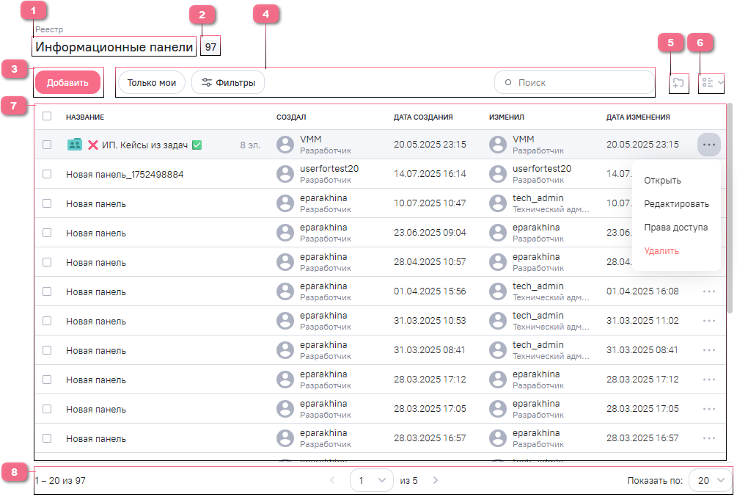
Task: Click three-dots menu for 28.03.2025 16:57 row
Action: pos(708,438)
